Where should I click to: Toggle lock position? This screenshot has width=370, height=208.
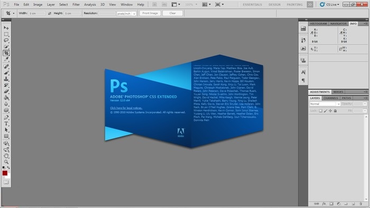pyautogui.click(x=330, y=111)
